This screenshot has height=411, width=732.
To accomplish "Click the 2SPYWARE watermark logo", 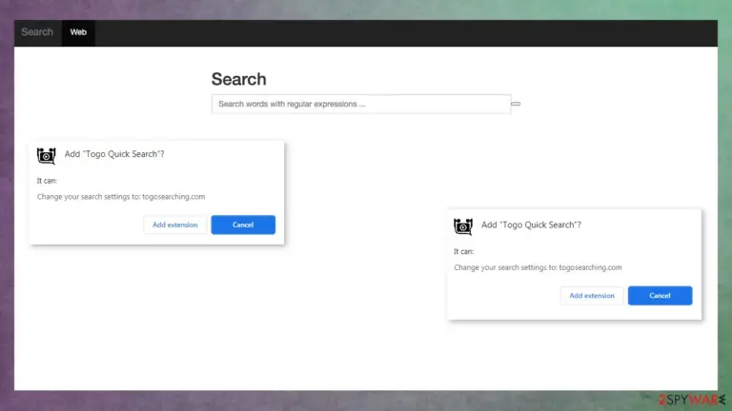I will pos(692,400).
